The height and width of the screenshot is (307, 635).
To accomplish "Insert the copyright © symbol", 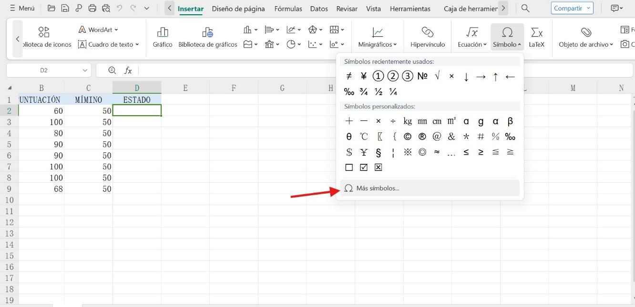I will (408, 137).
